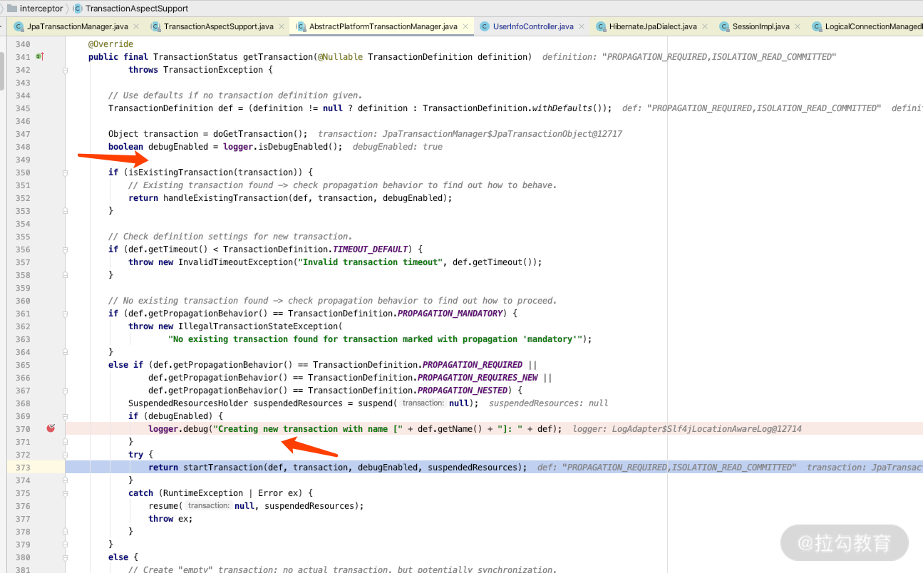Click the file icon on LogicalConnectionManaged tab
The width and height of the screenshot is (923, 573).
click(818, 26)
